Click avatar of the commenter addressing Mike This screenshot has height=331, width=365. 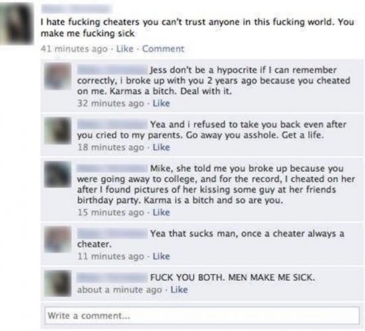pyautogui.click(x=58, y=174)
